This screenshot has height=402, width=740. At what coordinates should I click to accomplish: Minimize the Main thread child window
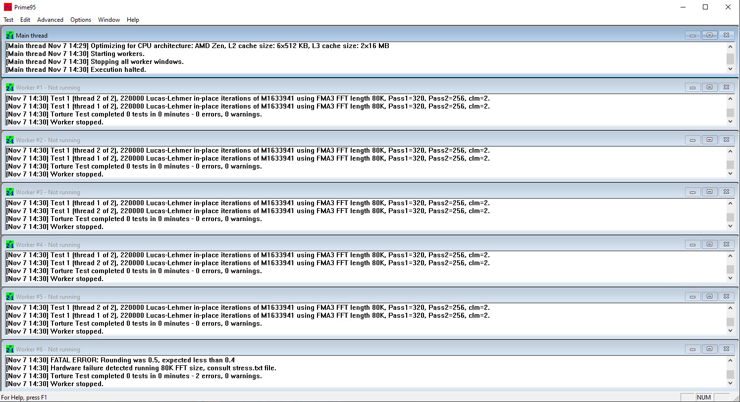tap(693, 35)
